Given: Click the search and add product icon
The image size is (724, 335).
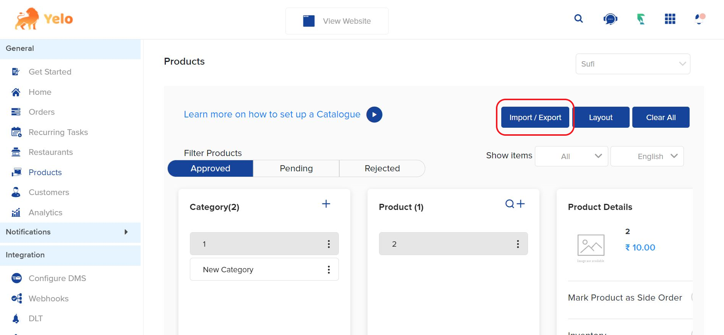Looking at the screenshot, I should [515, 204].
